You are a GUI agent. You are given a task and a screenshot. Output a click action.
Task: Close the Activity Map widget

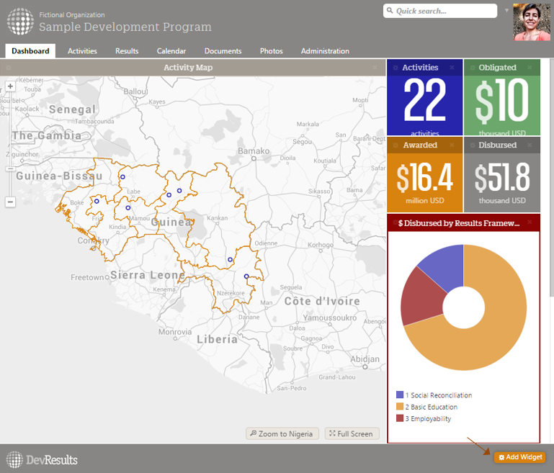(x=375, y=68)
